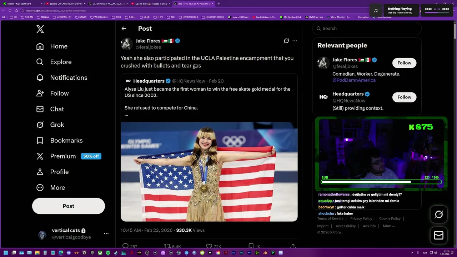This screenshot has height=257, width=457.
Task: Open Terms of Service link
Action: (330, 219)
